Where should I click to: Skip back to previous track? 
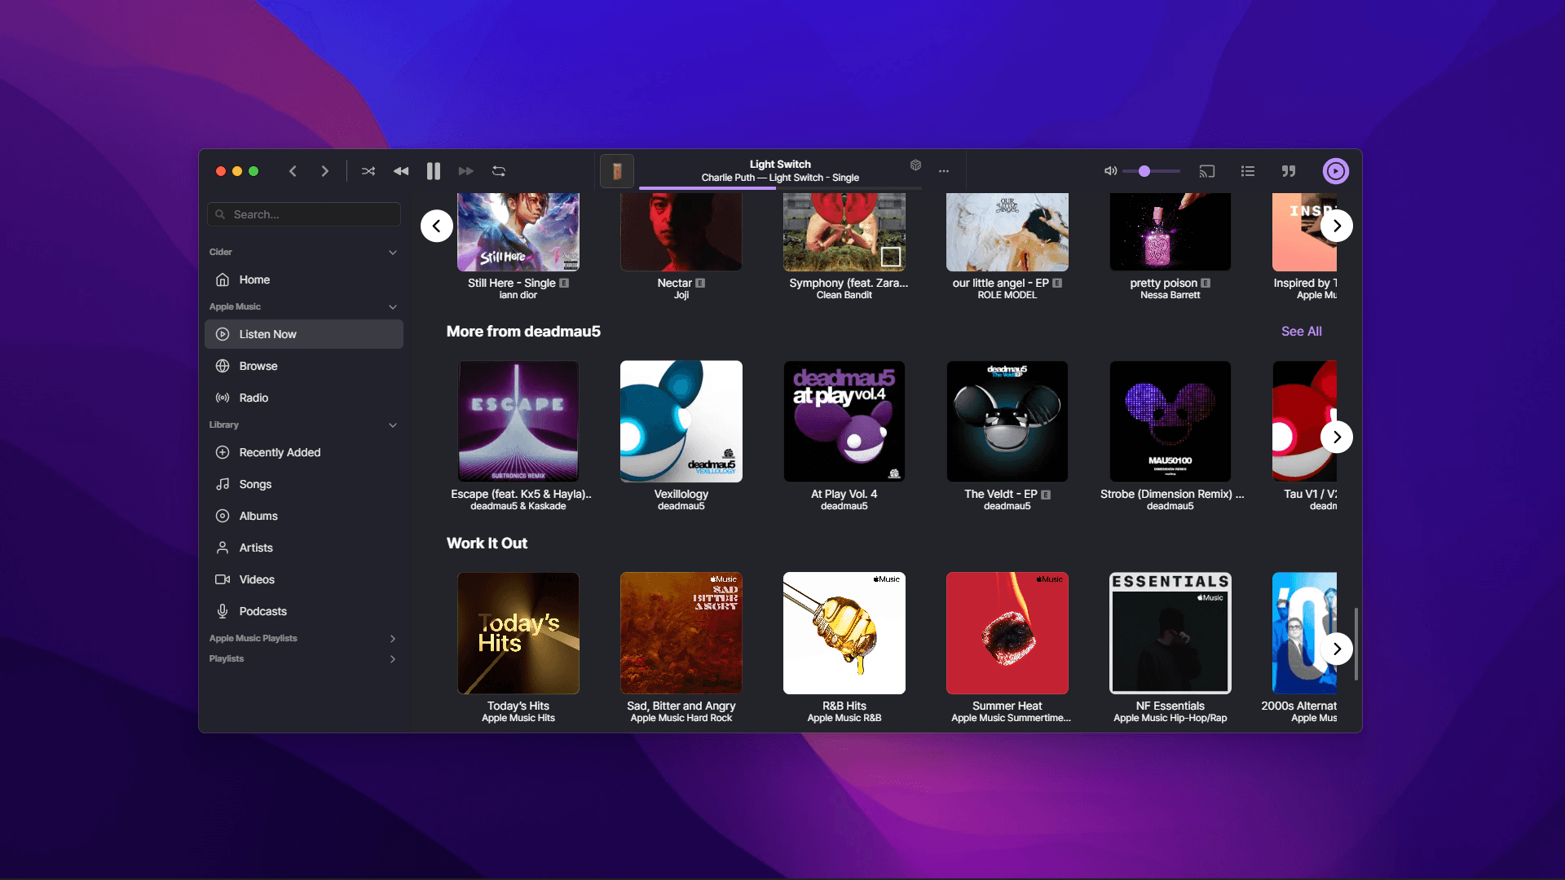(401, 171)
